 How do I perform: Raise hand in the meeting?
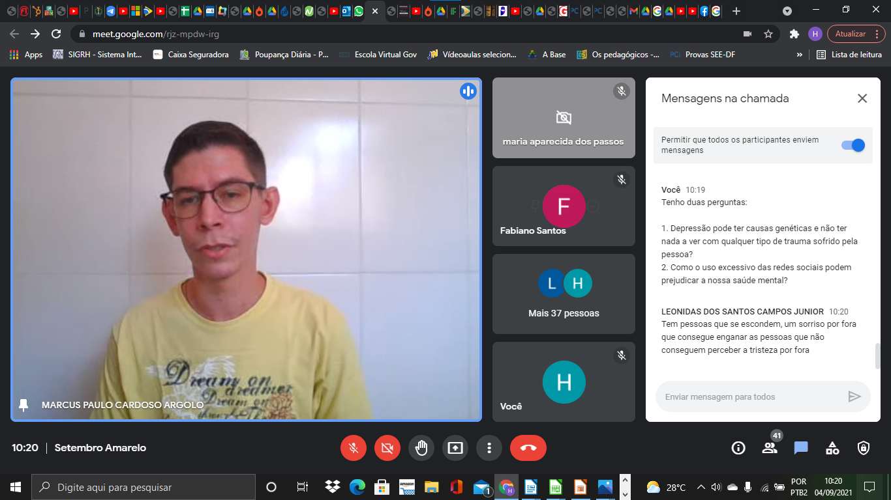click(421, 448)
